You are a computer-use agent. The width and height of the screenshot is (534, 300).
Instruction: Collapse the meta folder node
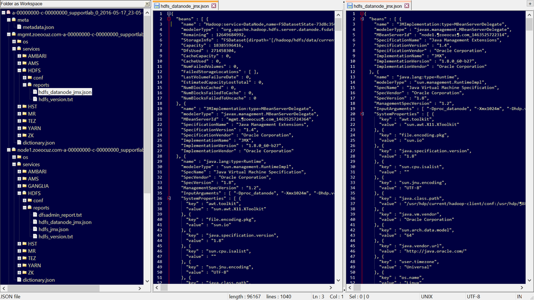[9, 20]
